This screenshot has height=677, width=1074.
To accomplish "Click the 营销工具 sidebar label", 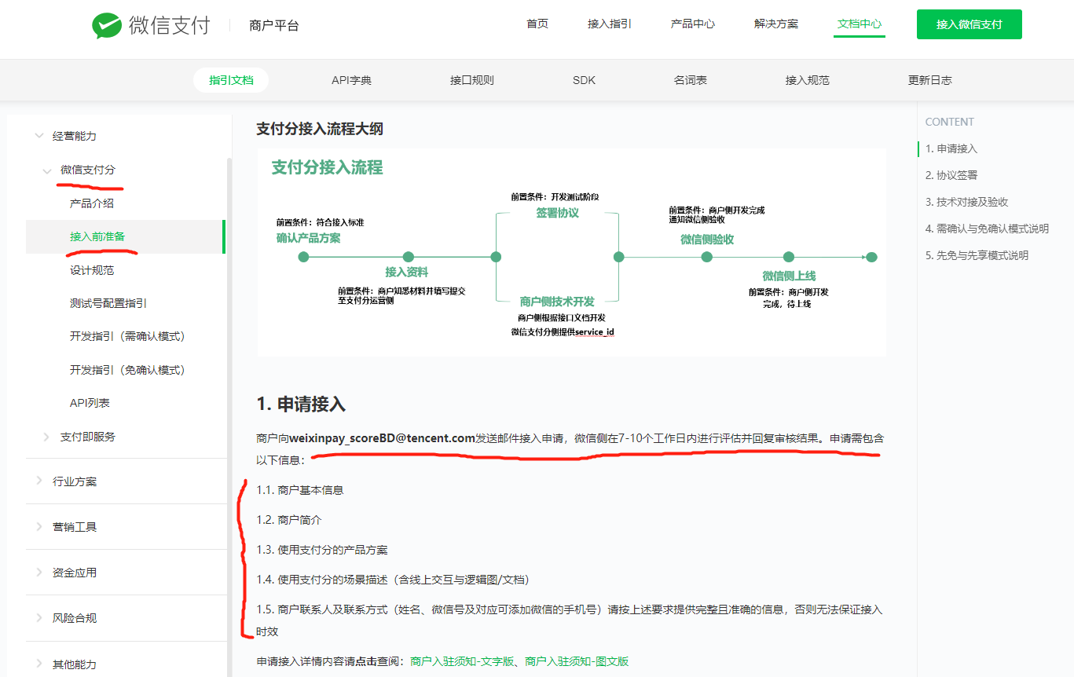I will (x=75, y=527).
